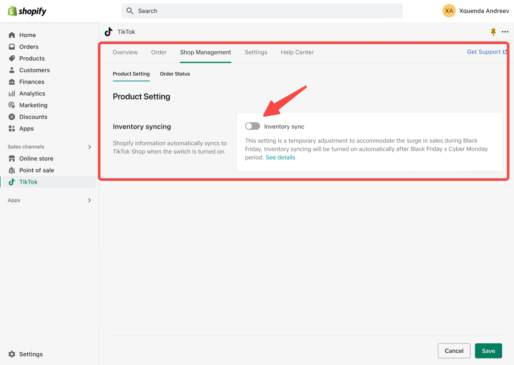Expand the Sales channels section chevron
The width and height of the screenshot is (514, 365).
coord(89,147)
